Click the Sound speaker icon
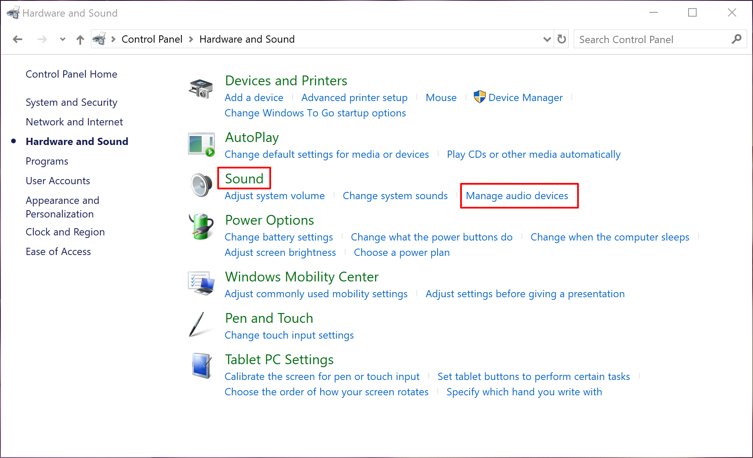The height and width of the screenshot is (458, 753). [201, 185]
